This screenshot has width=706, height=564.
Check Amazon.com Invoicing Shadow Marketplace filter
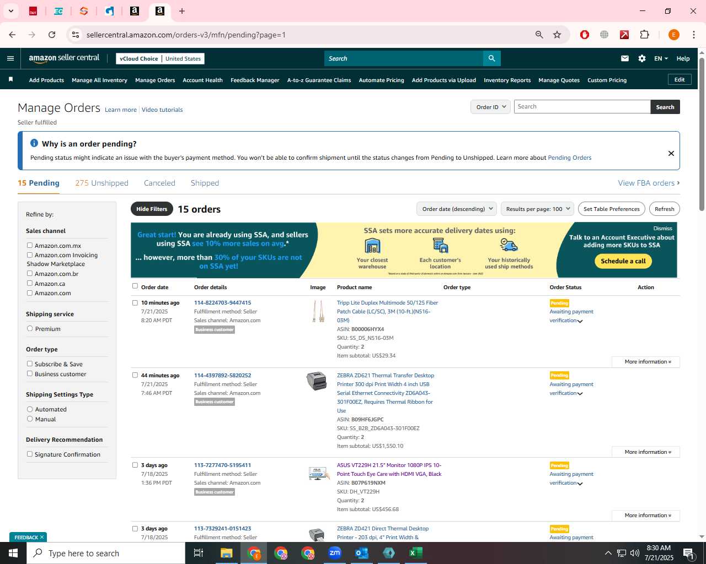[x=30, y=255]
